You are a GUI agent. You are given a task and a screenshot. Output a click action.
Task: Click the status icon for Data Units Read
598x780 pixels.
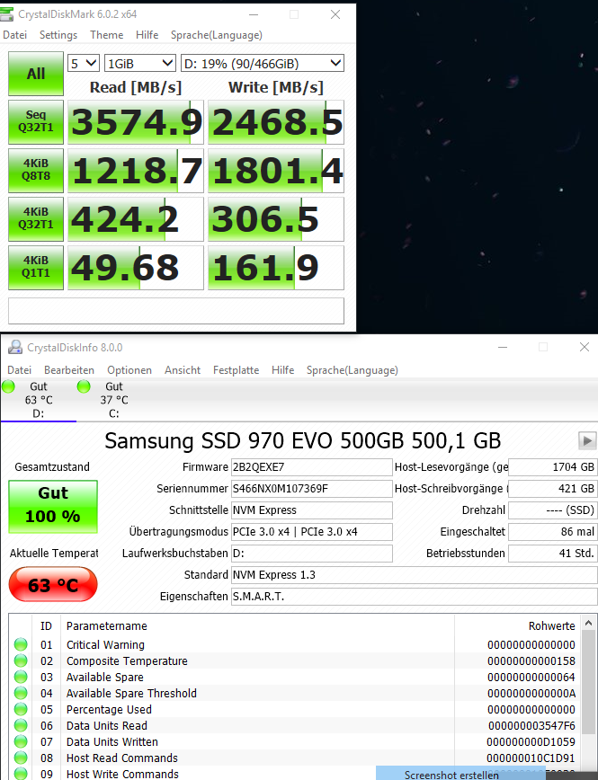pos(21,725)
